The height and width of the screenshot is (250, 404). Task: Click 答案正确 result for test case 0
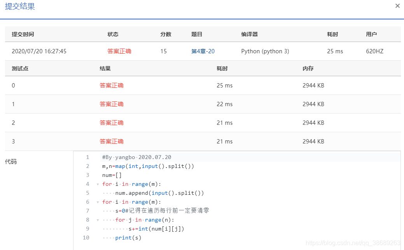click(x=111, y=85)
